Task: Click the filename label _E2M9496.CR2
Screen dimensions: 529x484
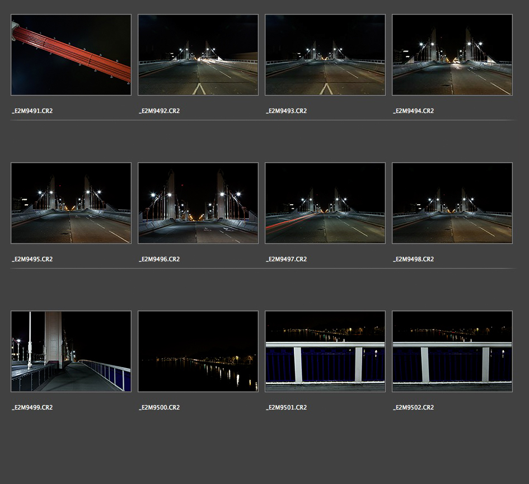Action: (x=160, y=259)
